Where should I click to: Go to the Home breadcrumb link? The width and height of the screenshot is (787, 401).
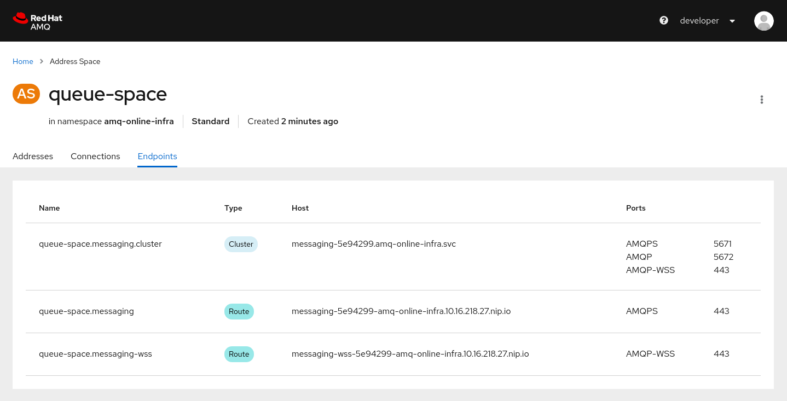[x=23, y=61]
